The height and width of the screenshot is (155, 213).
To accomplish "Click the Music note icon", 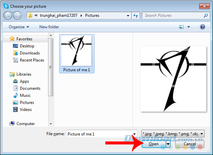I will 15,95.
